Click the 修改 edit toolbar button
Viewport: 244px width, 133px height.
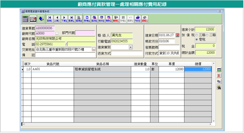102,19
